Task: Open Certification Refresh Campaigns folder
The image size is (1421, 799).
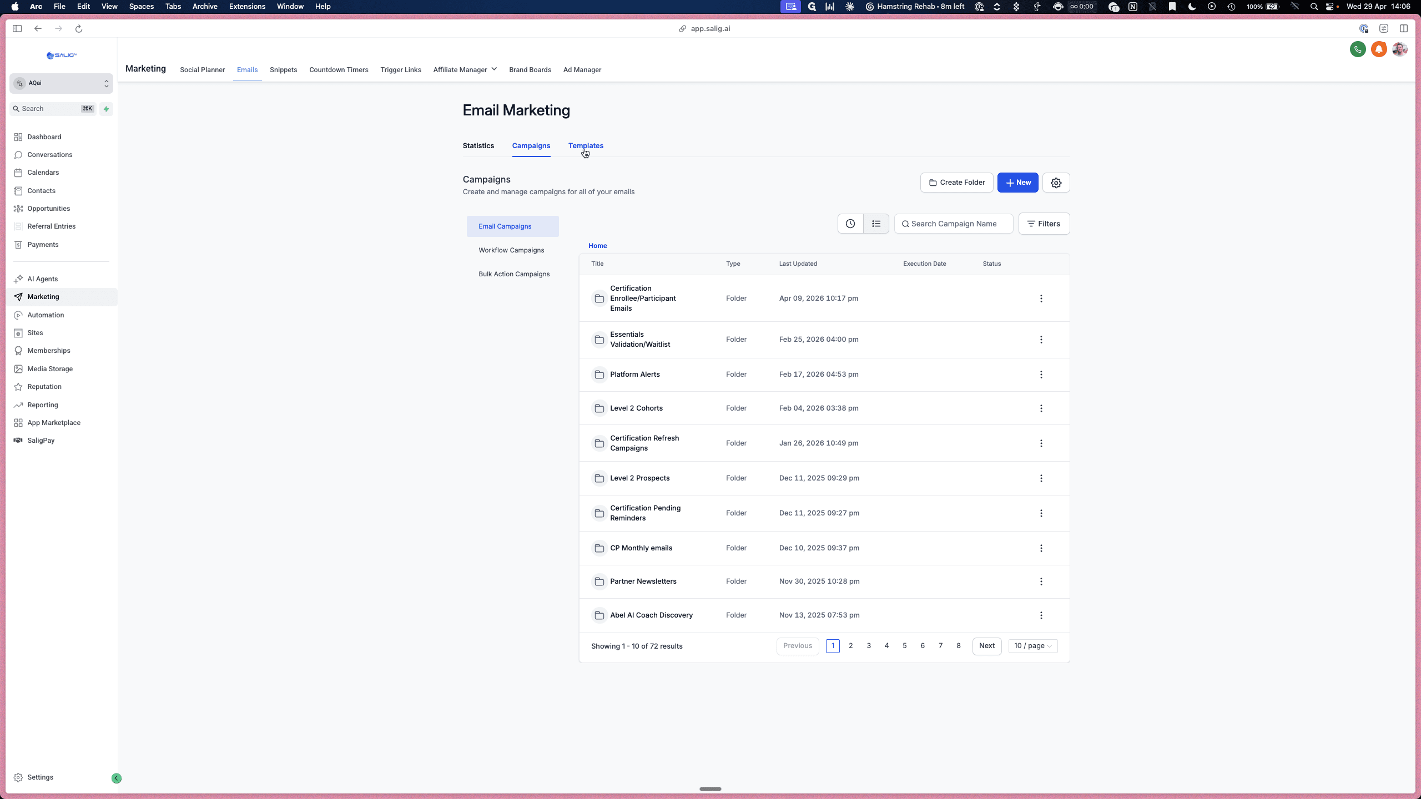Action: click(644, 443)
